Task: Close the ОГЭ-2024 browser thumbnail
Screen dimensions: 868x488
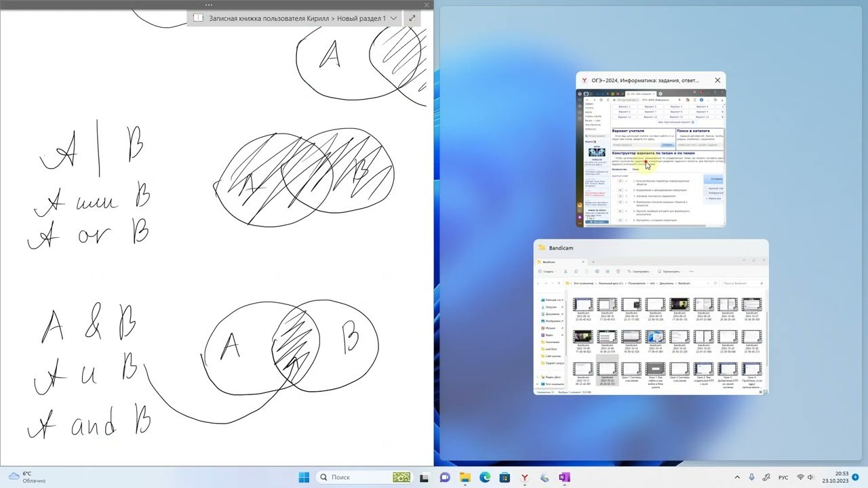Action: 717,80
